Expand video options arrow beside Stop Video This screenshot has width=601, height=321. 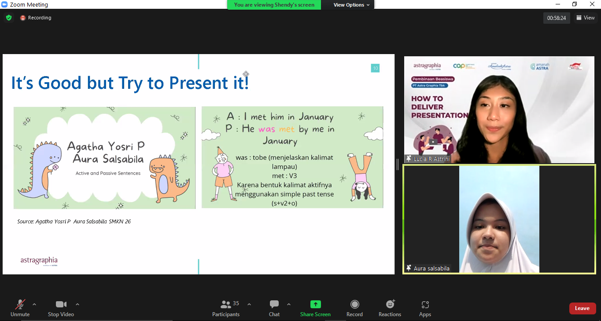click(x=77, y=304)
